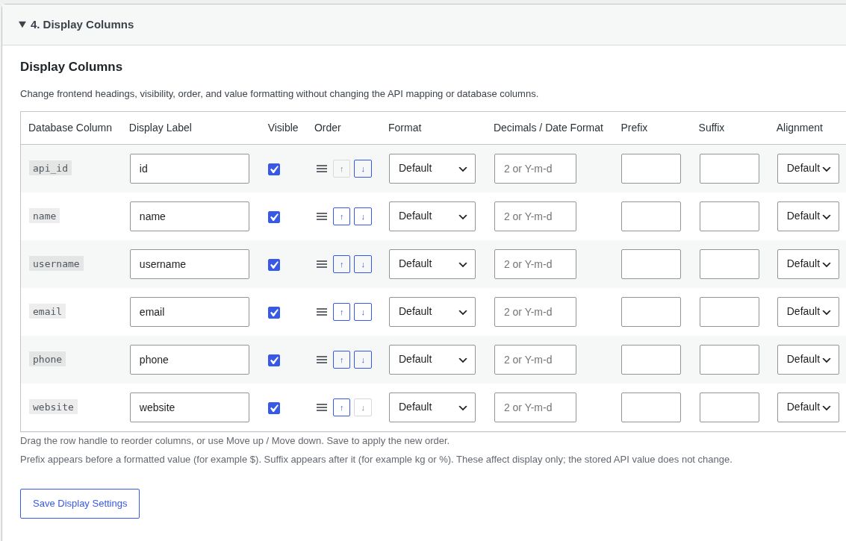Click drag handle for name row
846x541 pixels.
pos(322,216)
